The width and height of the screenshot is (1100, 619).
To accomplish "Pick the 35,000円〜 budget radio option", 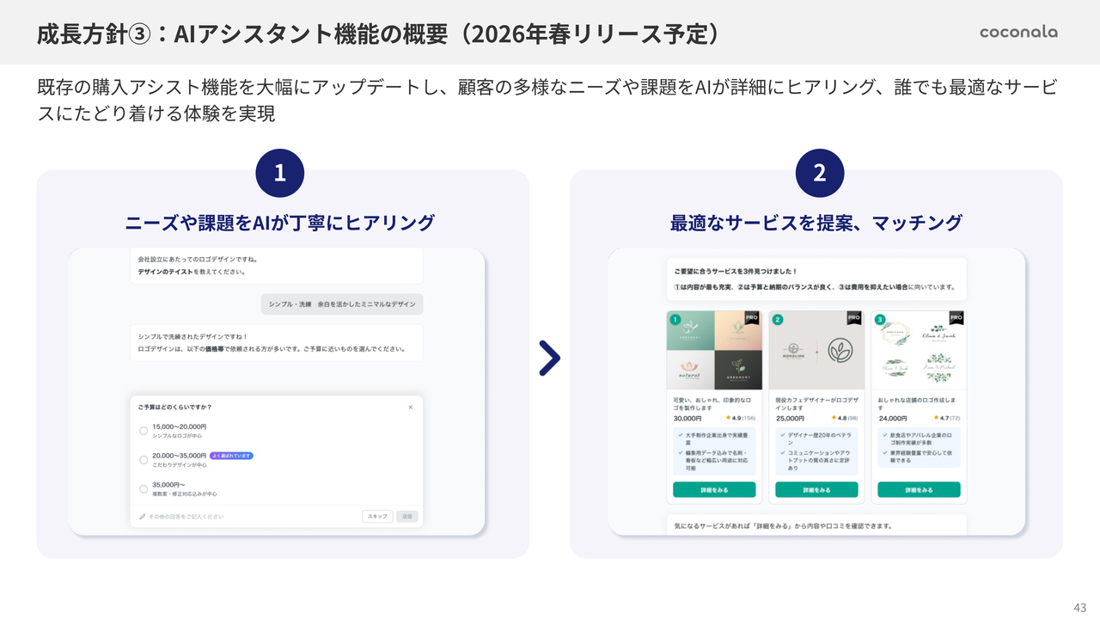I will point(144,489).
